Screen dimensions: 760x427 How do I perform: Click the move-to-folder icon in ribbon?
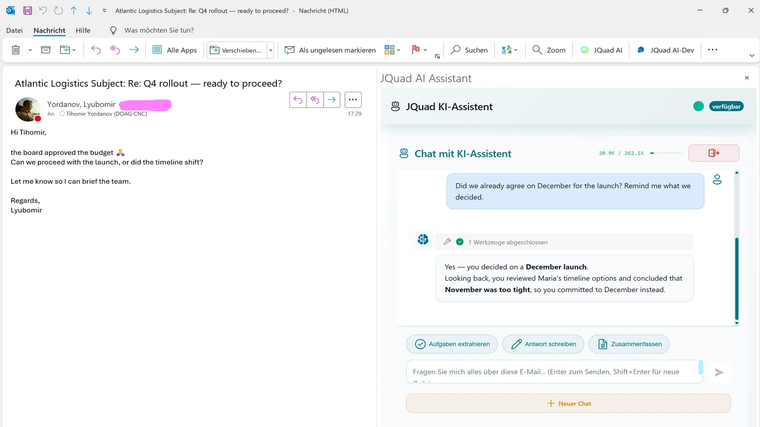65,50
